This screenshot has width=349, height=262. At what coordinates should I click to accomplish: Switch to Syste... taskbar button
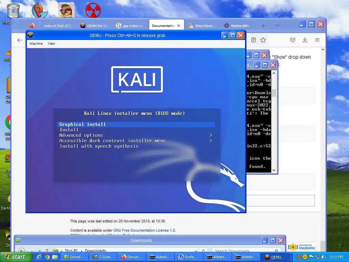(x=189, y=257)
